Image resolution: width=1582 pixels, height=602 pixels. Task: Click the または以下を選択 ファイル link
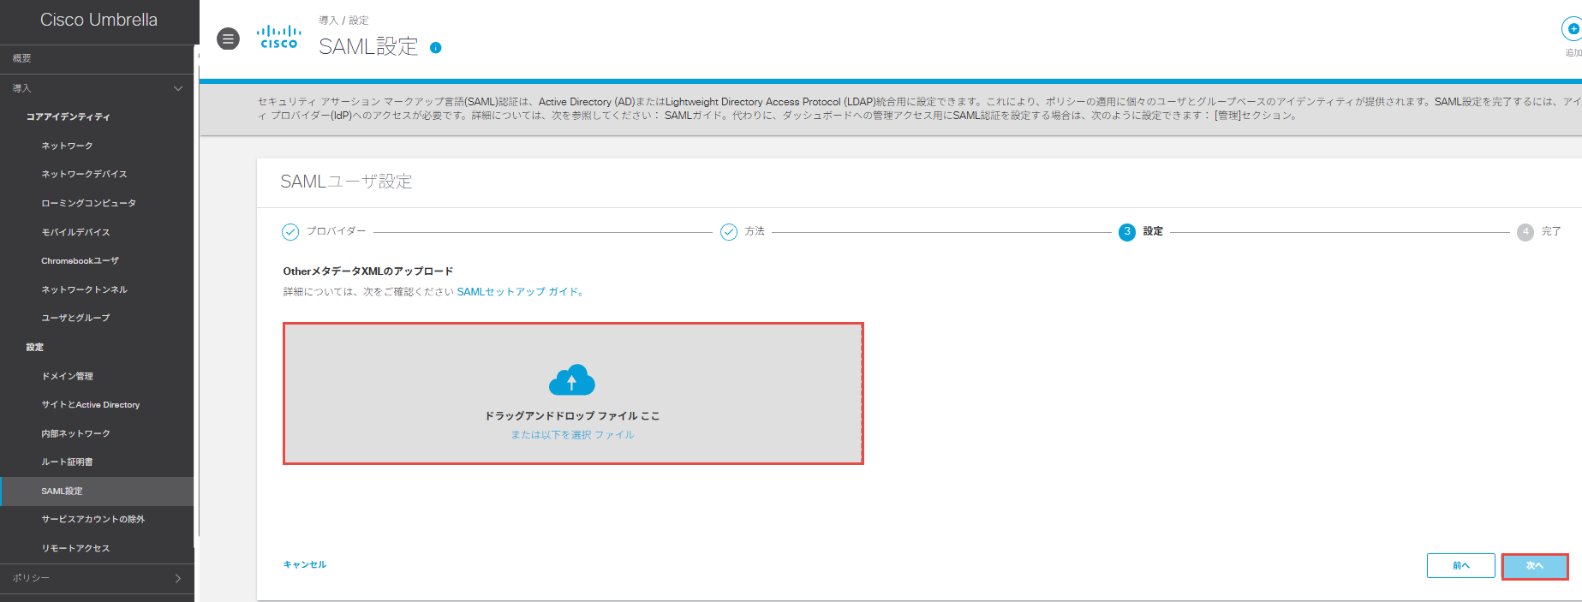(x=572, y=435)
